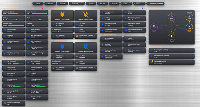Toggle Cerbo Relais 1 (Inverter 1) tile
Image resolution: width=200 pixels, height=107 pixels.
point(86,36)
